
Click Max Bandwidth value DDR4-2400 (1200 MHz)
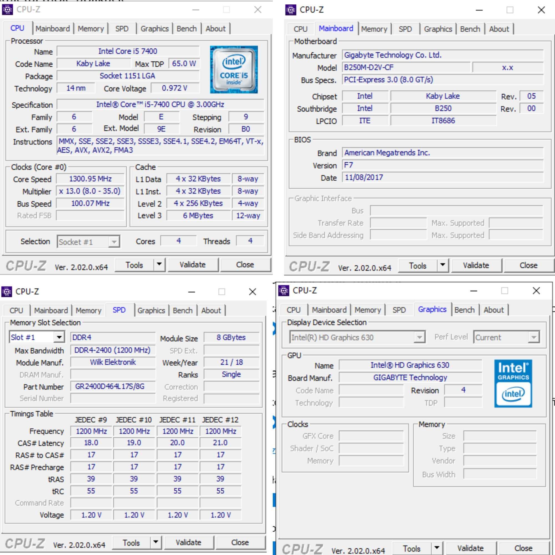pos(113,350)
